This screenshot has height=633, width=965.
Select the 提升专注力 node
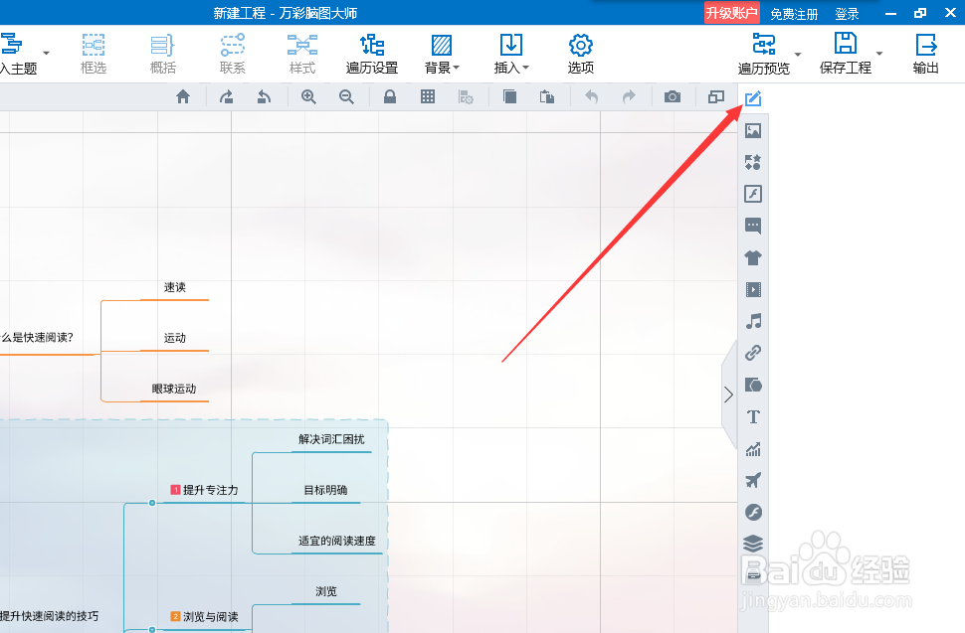[x=204, y=490]
